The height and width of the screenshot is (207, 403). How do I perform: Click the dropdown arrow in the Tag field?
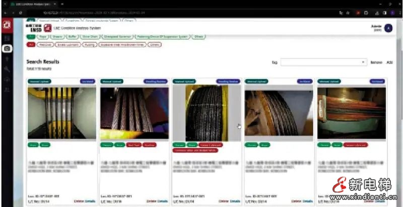pos(363,62)
